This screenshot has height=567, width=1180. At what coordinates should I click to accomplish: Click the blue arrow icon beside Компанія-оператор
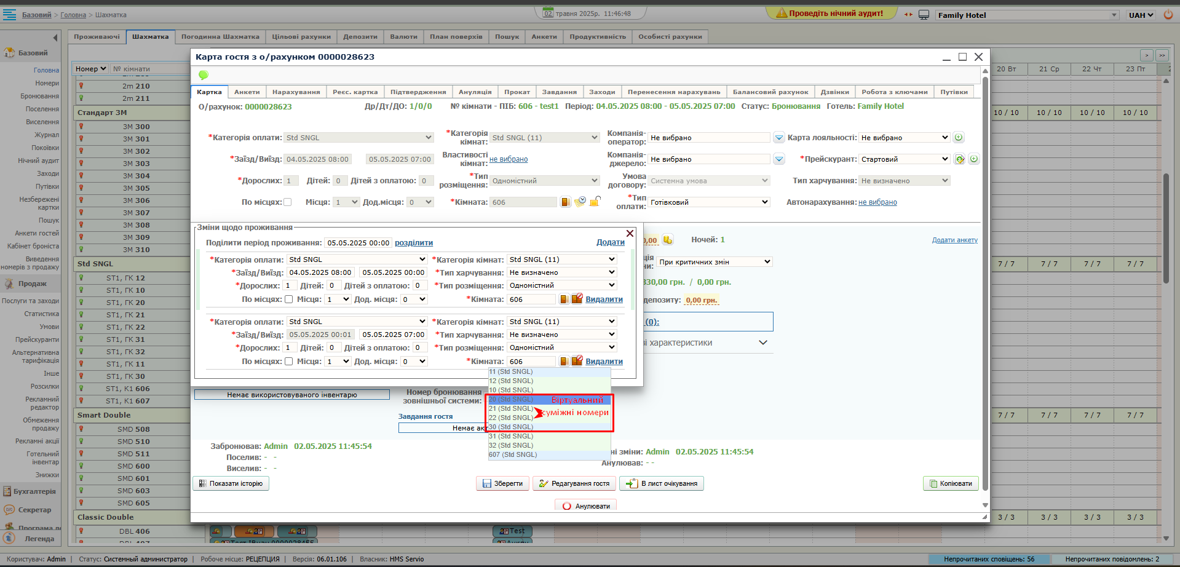(x=779, y=138)
